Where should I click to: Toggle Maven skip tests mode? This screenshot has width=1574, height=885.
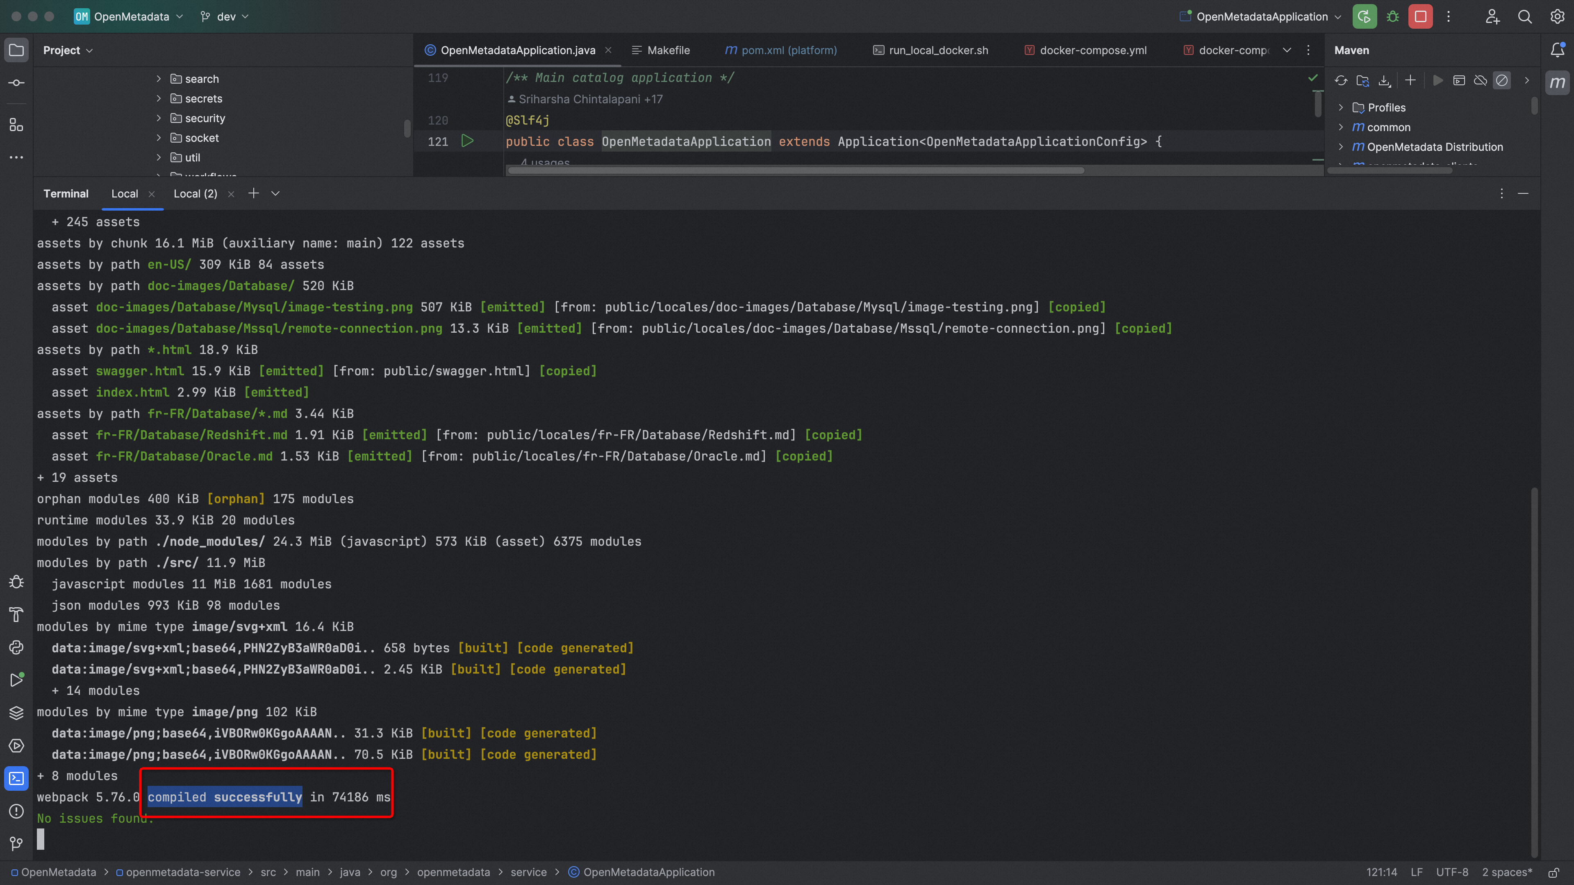click(1501, 81)
